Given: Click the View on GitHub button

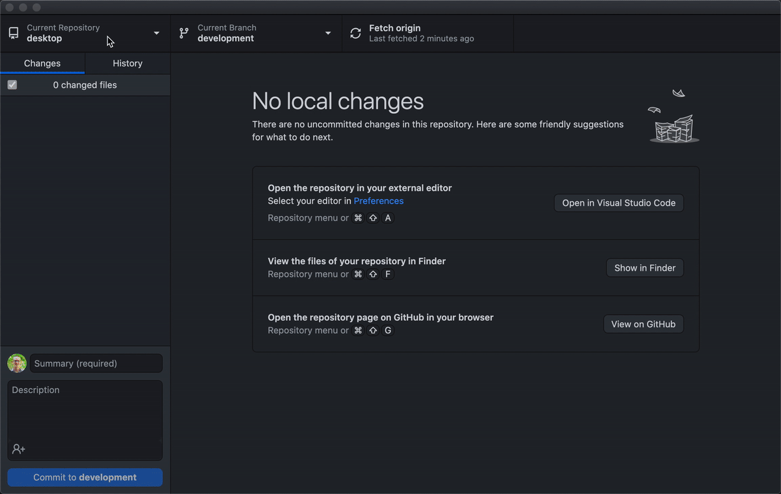Looking at the screenshot, I should click(643, 324).
